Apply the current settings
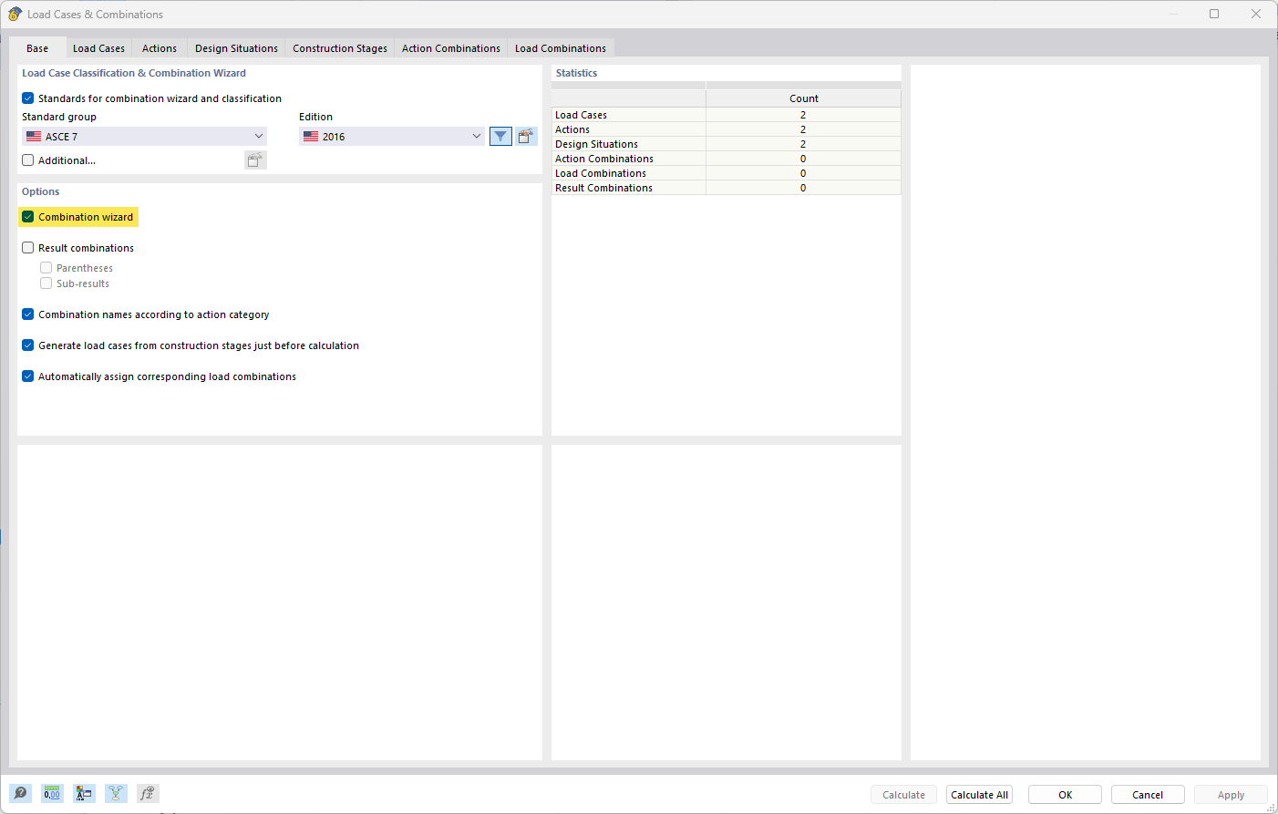Image resolution: width=1278 pixels, height=814 pixels. coord(1231,794)
